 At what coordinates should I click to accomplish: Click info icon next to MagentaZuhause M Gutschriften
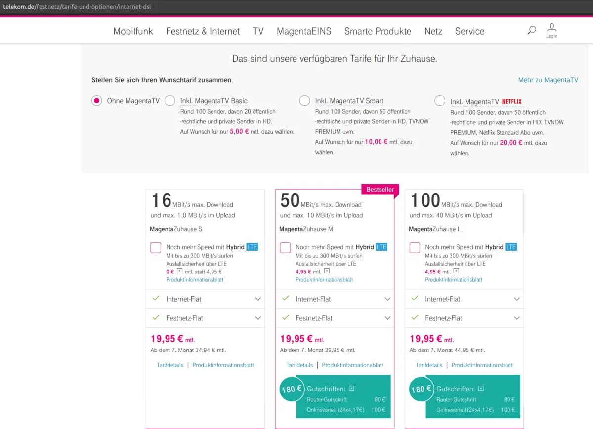[351, 389]
